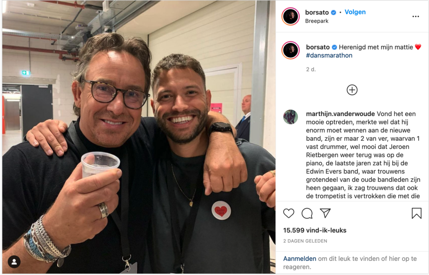
Task: Like the post with the heart icon
Action: 289,213
